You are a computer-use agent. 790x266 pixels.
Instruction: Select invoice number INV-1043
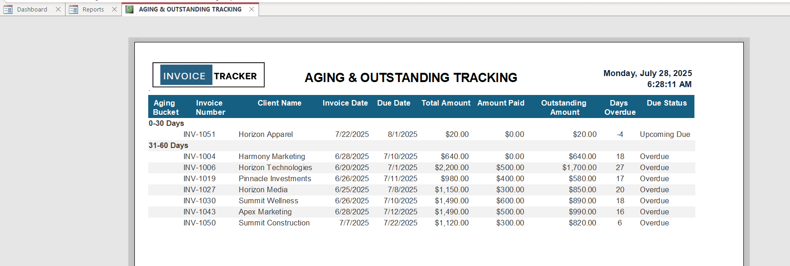(x=199, y=212)
